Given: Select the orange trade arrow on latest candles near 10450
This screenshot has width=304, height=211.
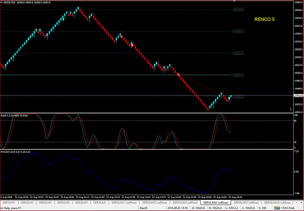Looking at the screenshot, I should tap(229, 98).
